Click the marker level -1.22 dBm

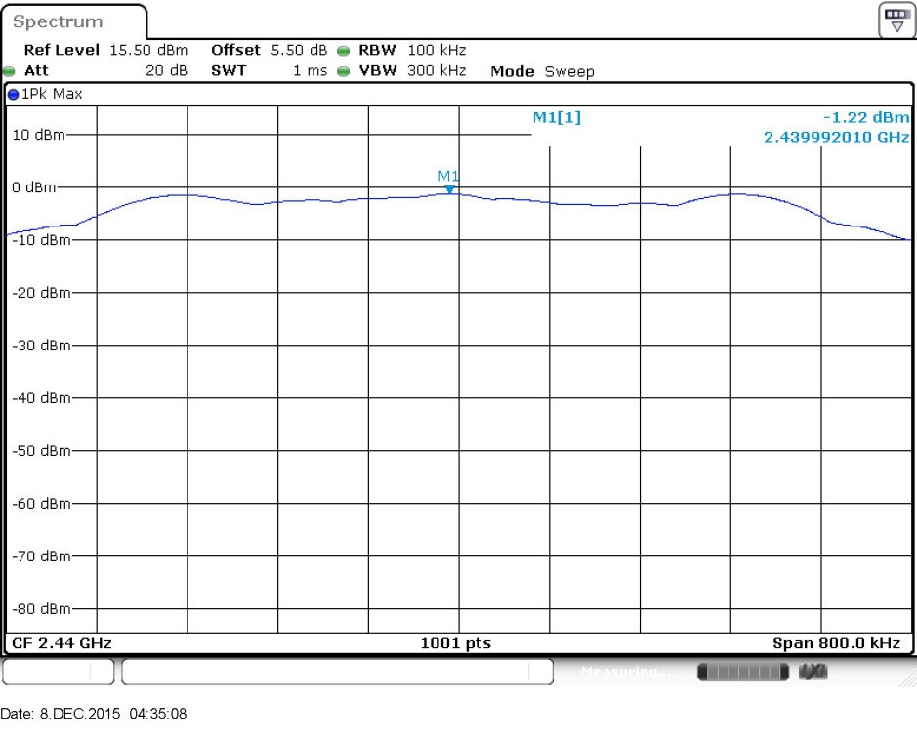[866, 117]
